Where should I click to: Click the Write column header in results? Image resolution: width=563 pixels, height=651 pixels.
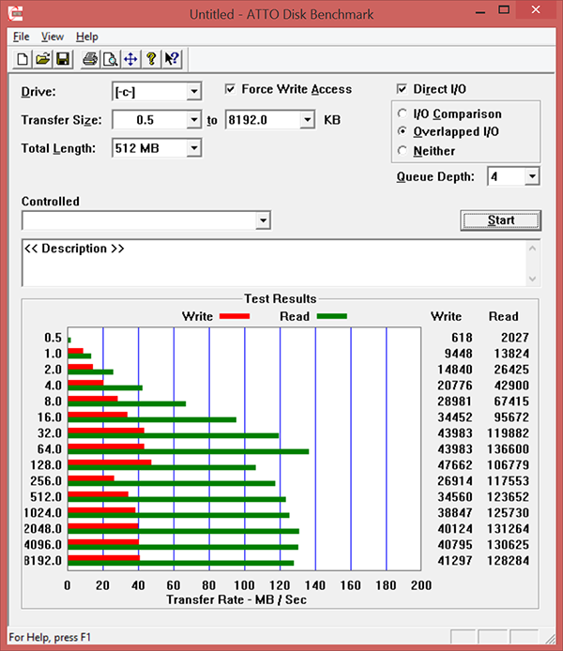point(446,316)
